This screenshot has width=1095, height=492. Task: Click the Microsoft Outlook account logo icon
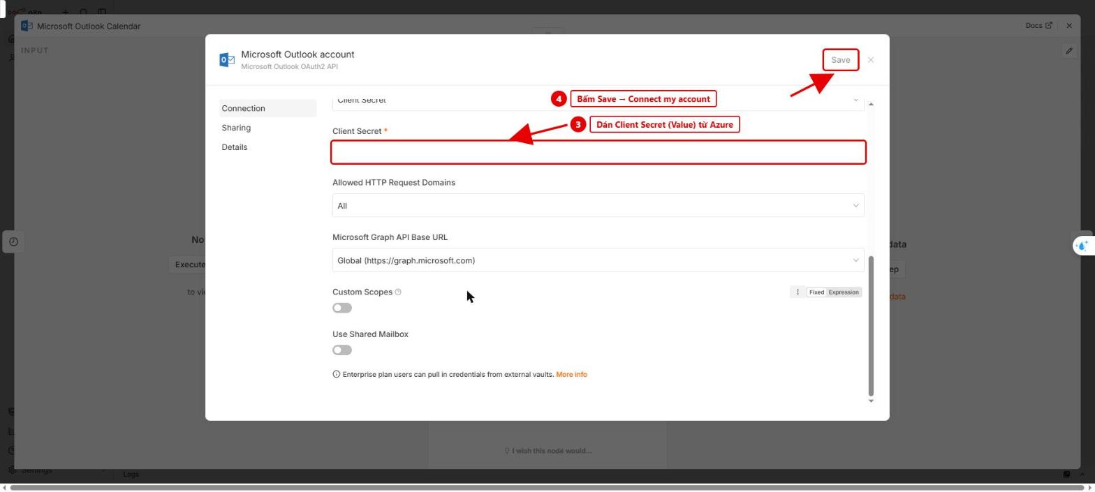(227, 60)
